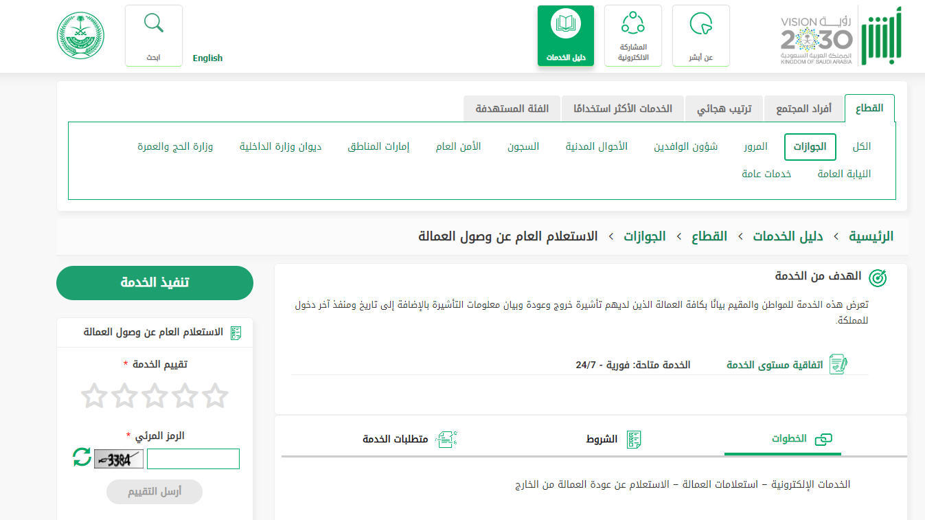Click the أرسل التقييم submit rating button
The image size is (925, 520).
[x=155, y=492]
